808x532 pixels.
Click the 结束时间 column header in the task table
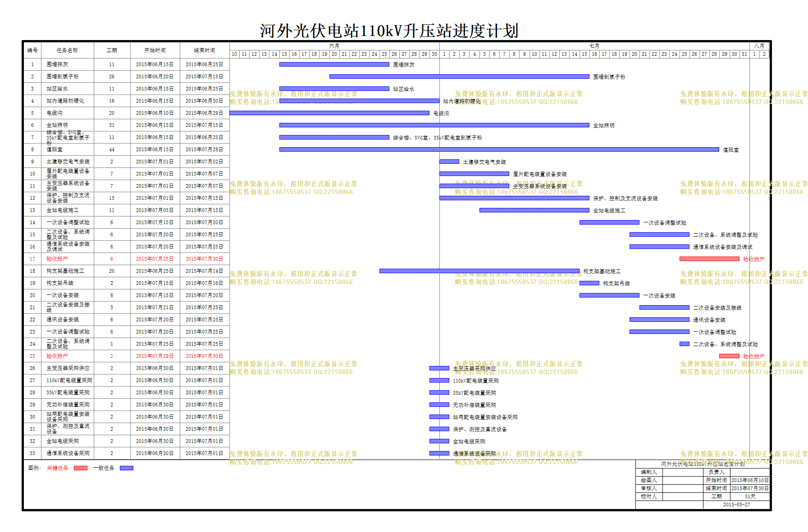point(205,50)
